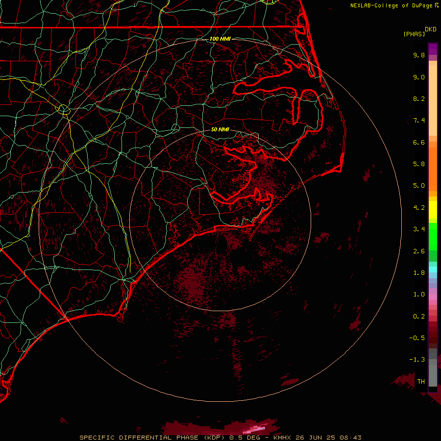
Task: Click the 5.8 color scale value
Action: point(419,164)
